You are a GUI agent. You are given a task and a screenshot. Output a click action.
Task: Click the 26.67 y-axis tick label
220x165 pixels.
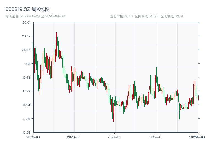coord(26,36)
